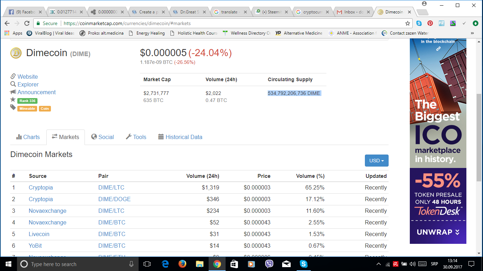Screen dimensions: 483x271
Task: Click the orange Coin tag
Action: (x=45, y=109)
